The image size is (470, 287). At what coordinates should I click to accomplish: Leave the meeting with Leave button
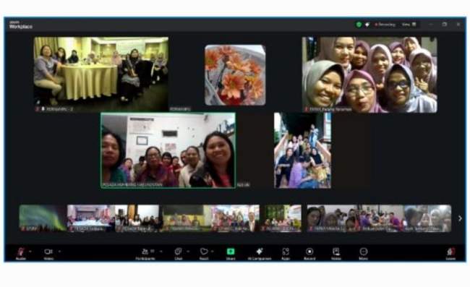450,253
